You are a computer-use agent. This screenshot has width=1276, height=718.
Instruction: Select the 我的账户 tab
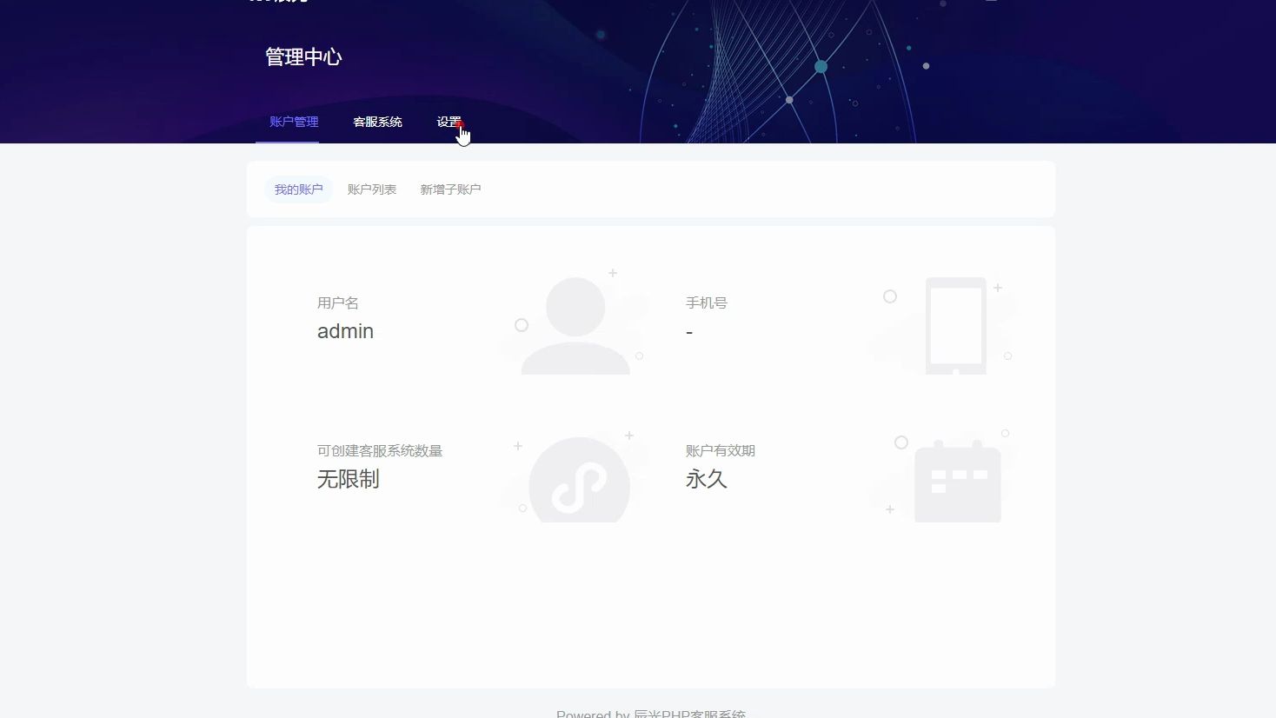click(x=298, y=189)
